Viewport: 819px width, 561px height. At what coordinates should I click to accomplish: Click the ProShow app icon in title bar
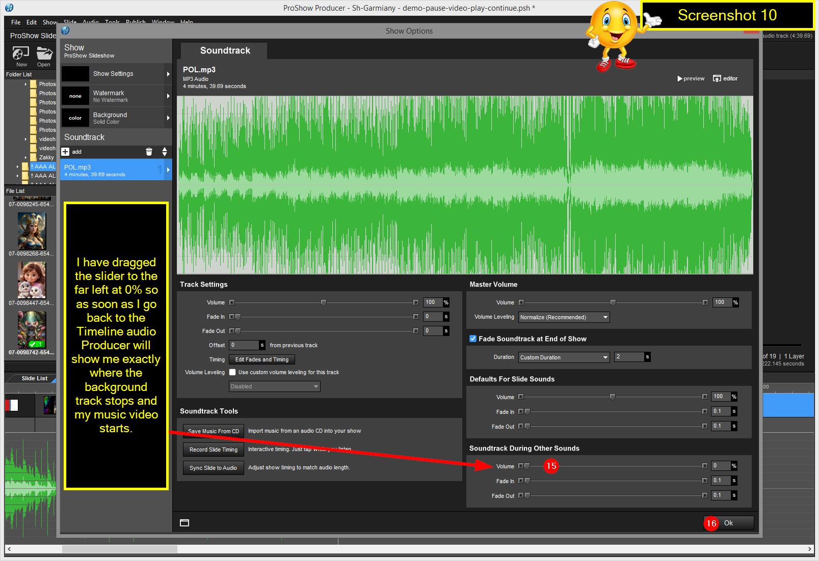tap(9, 8)
